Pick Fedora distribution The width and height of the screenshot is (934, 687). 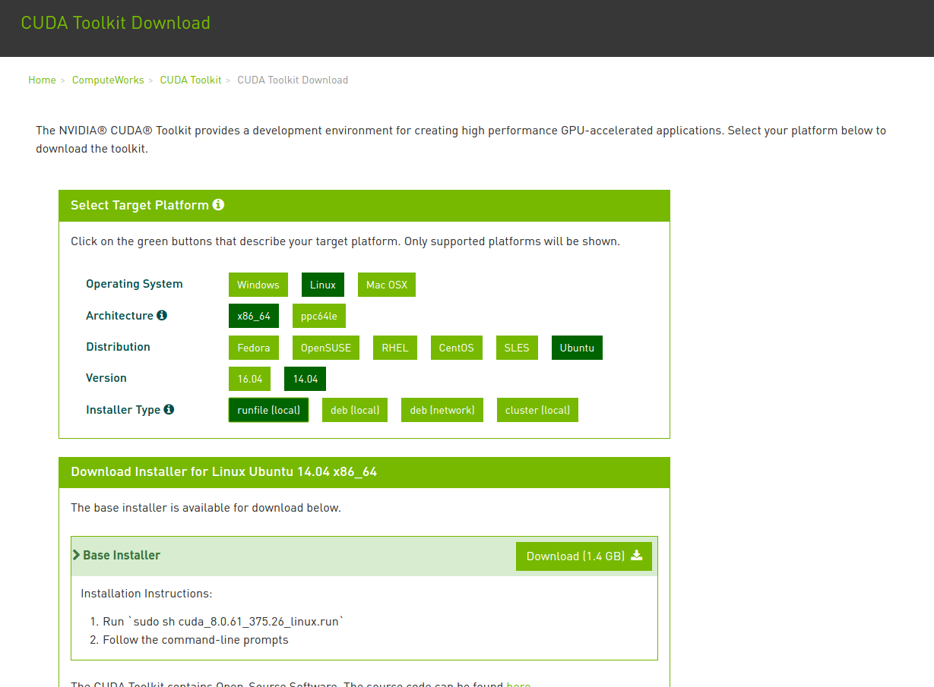click(254, 348)
